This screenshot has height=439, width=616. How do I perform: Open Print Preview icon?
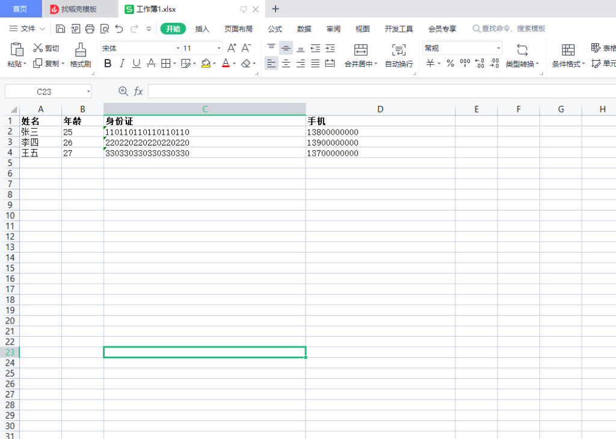(105, 29)
